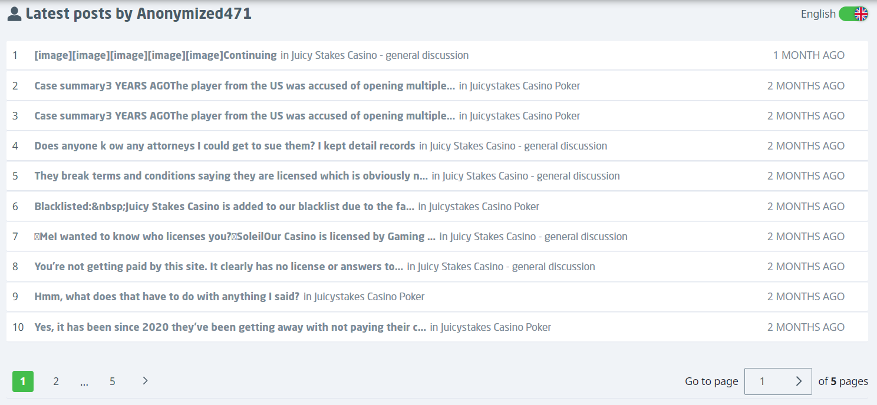Open 'Hmm, what does that have to do' post
The image size is (877, 405).
click(x=167, y=297)
